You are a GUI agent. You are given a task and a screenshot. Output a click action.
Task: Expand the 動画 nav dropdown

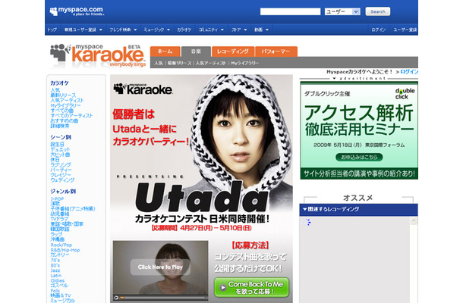tap(267, 30)
